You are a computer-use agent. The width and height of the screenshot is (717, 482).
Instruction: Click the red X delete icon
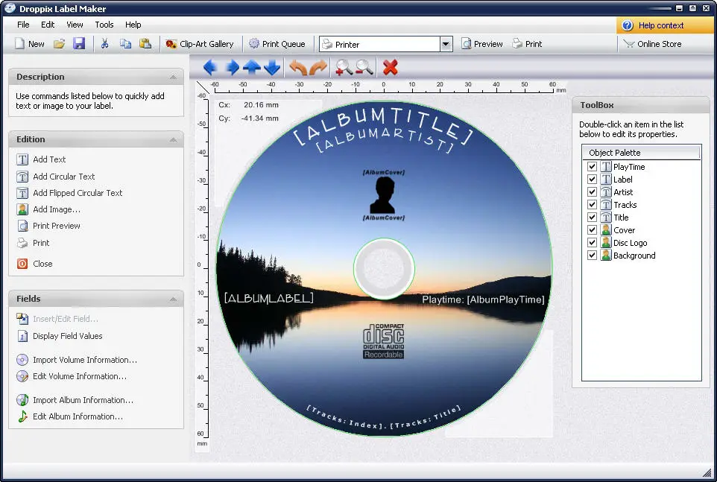tap(390, 68)
